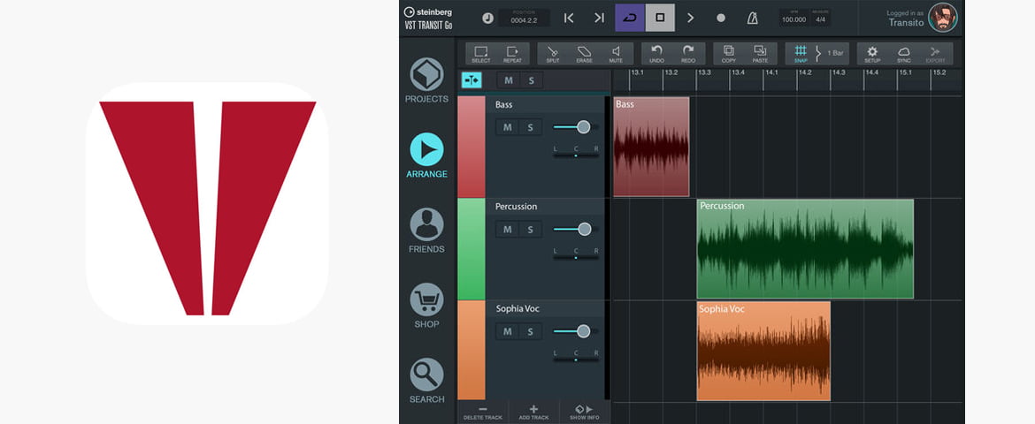This screenshot has height=424, width=1035.
Task: Click the Export icon
Action: pyautogui.click(x=935, y=54)
